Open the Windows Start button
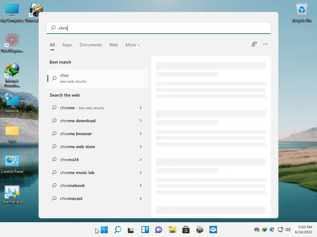 tap(104, 230)
